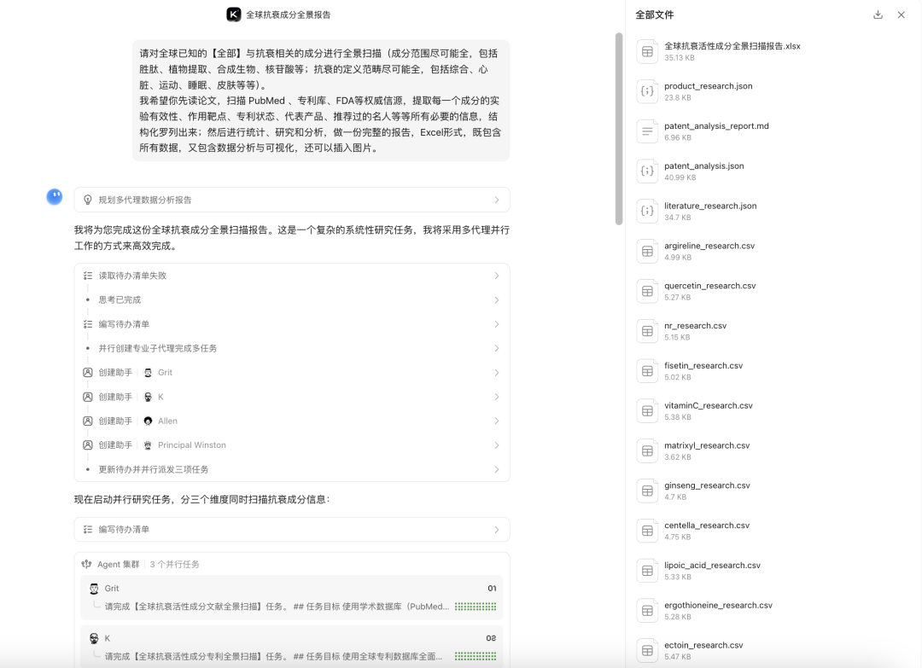Click the table icon of argireline_research.csv
The height and width of the screenshot is (668, 922).
pos(647,252)
